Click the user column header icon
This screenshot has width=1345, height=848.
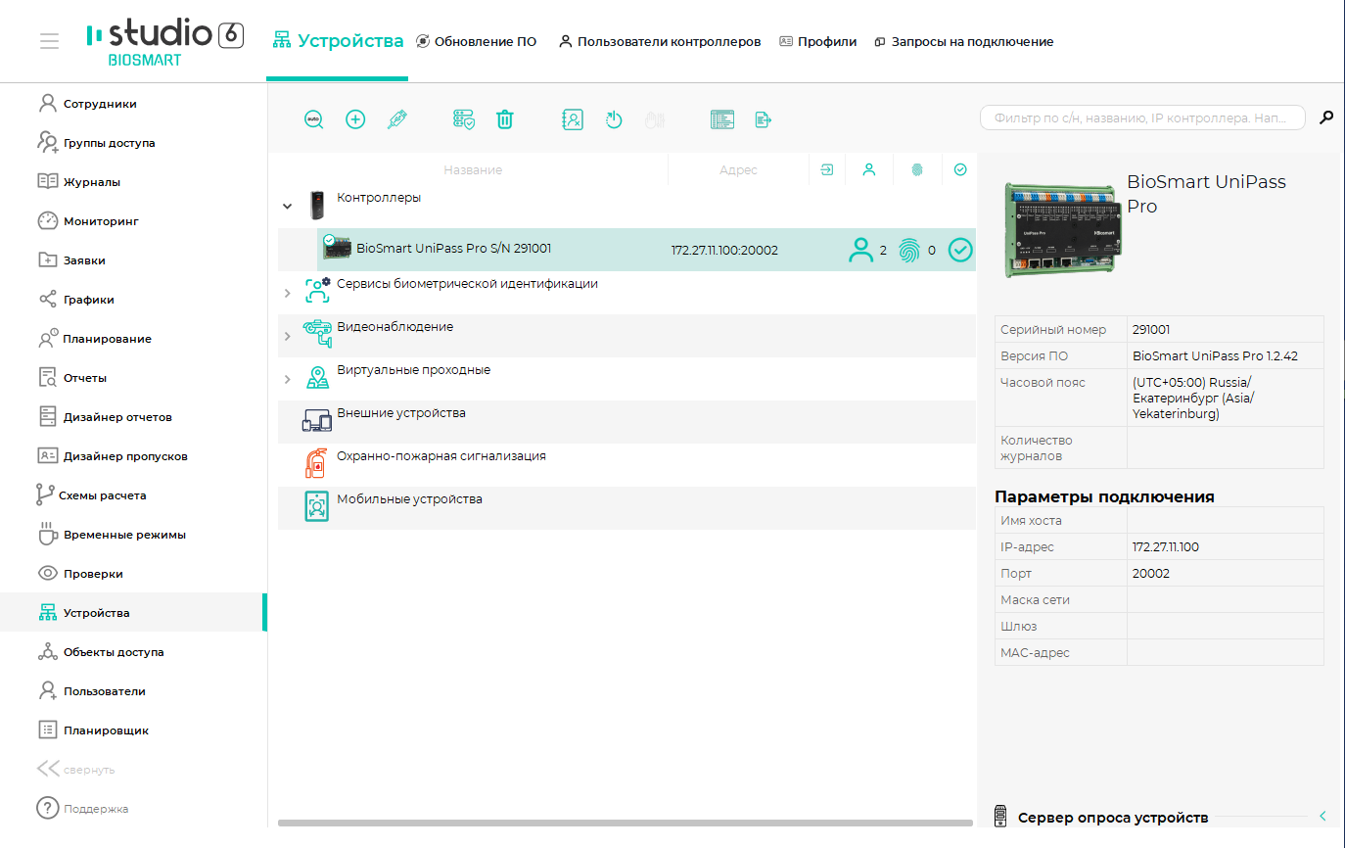click(868, 169)
